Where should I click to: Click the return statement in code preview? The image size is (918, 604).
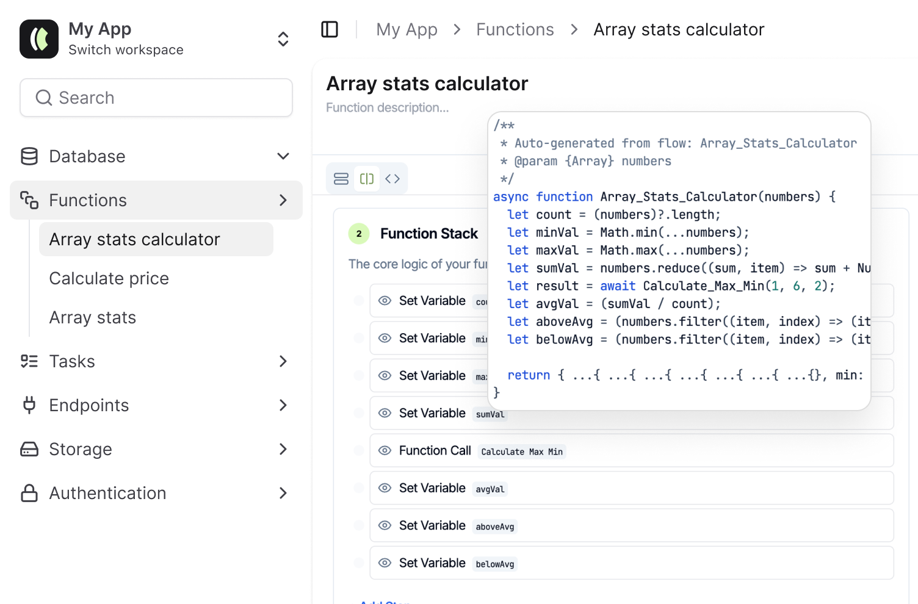click(x=685, y=375)
